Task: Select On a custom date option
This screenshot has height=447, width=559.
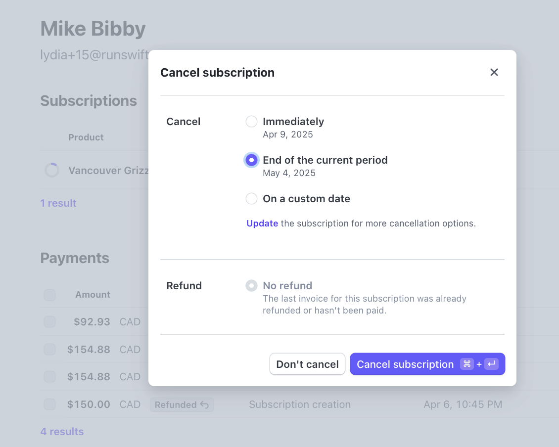Action: pos(252,199)
